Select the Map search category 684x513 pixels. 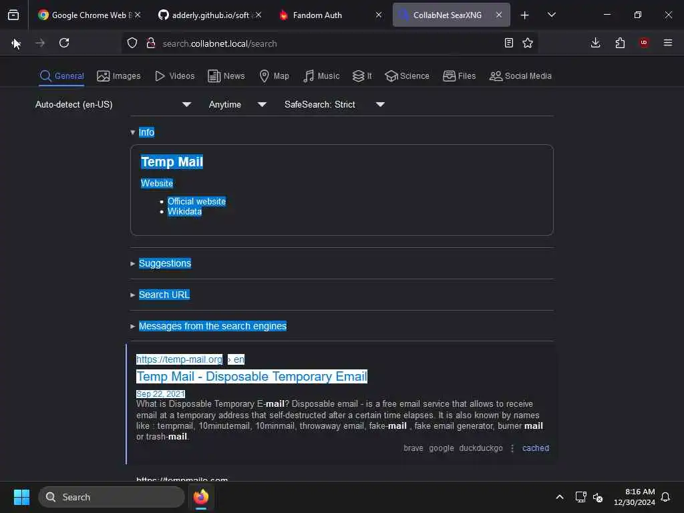point(274,76)
